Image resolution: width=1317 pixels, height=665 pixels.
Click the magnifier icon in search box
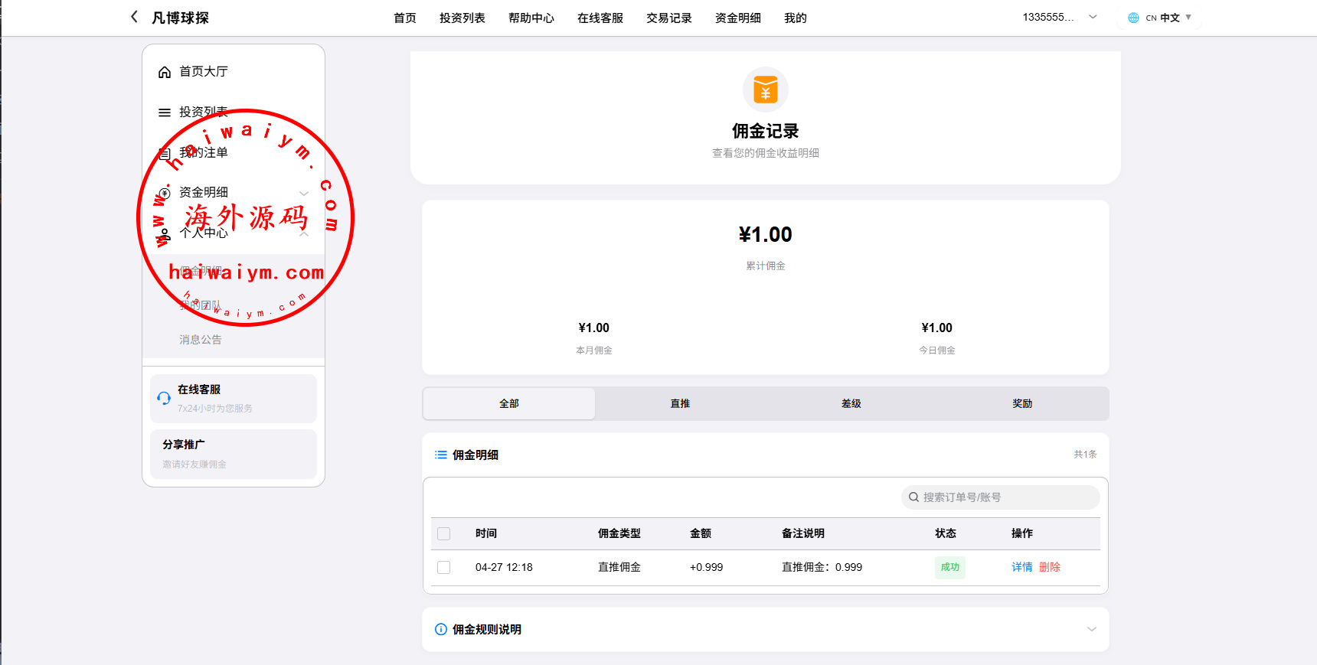click(913, 497)
